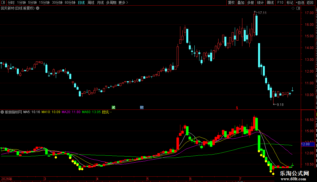
Task: Select the 日线 daily chart
Action: pyautogui.click(x=81, y=3)
